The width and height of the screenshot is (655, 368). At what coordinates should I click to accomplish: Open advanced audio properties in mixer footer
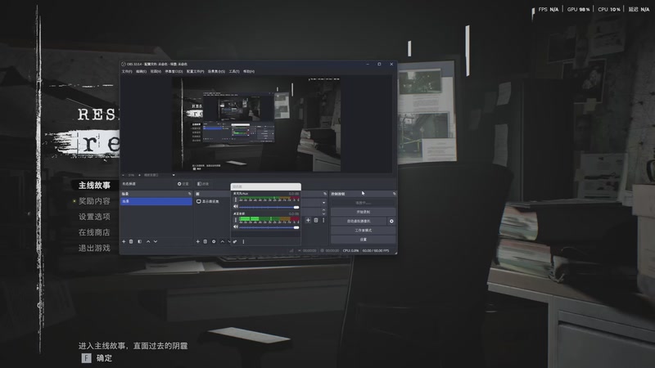(x=235, y=241)
